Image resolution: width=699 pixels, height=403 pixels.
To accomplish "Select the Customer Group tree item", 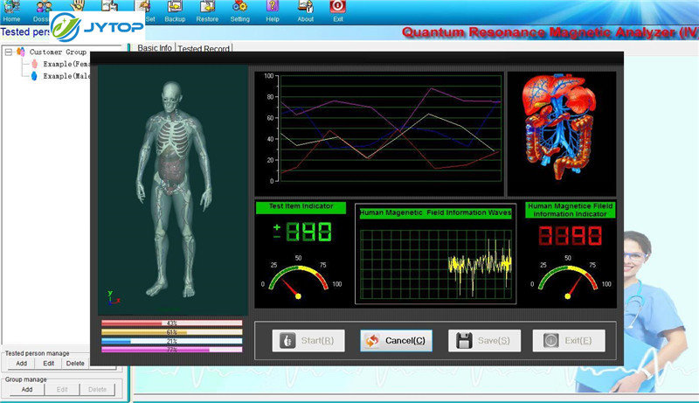I will [x=58, y=52].
